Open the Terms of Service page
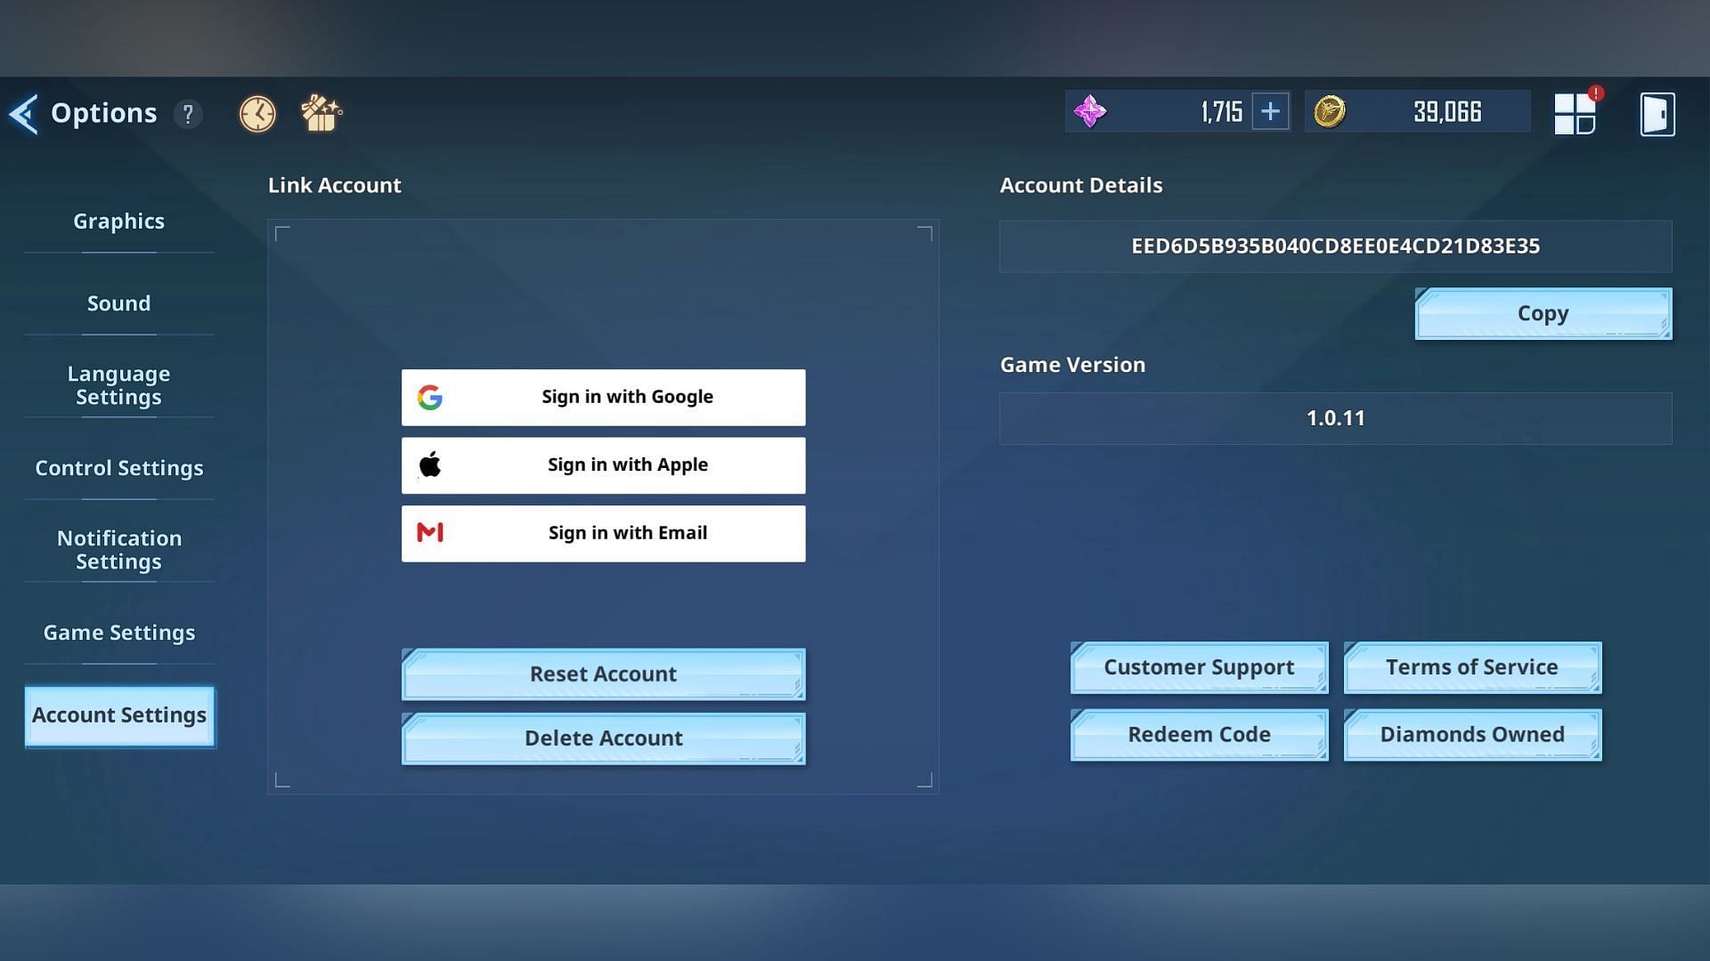This screenshot has width=1710, height=961. (1471, 666)
